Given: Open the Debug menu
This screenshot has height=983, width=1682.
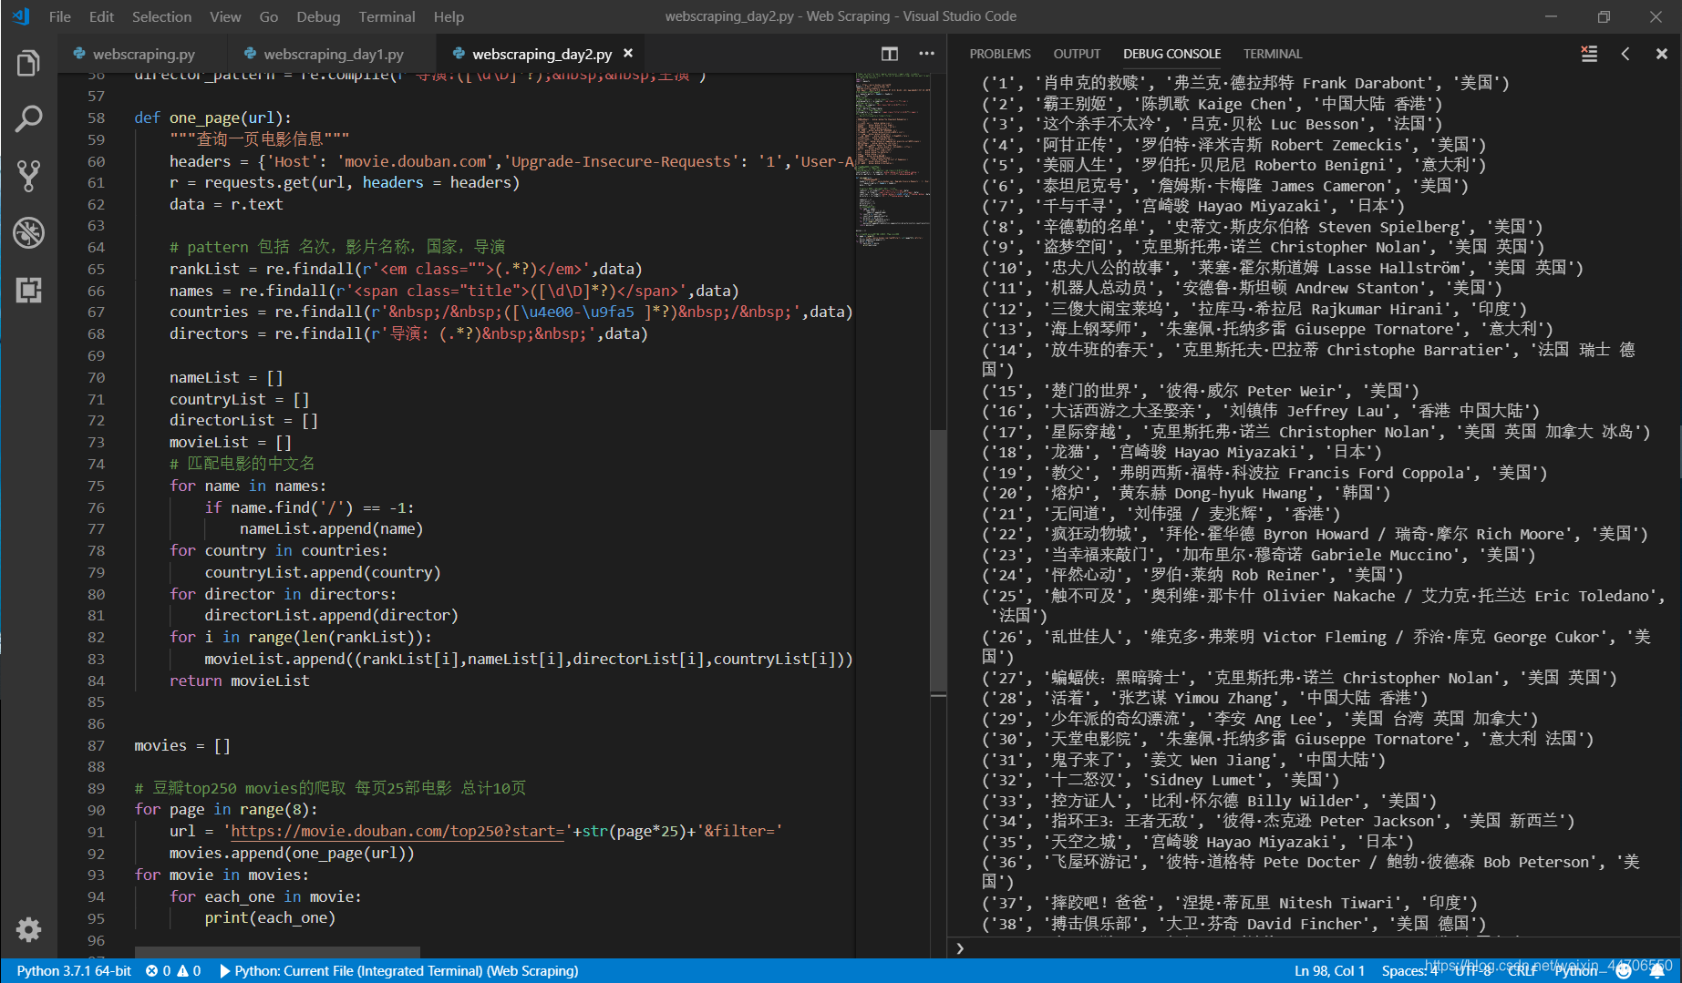Looking at the screenshot, I should pos(318,16).
